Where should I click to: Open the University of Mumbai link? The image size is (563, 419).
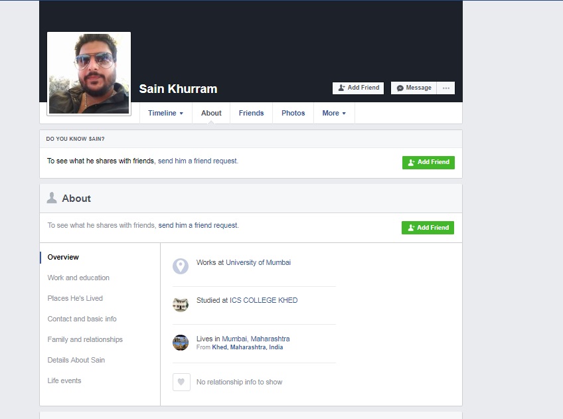click(258, 262)
